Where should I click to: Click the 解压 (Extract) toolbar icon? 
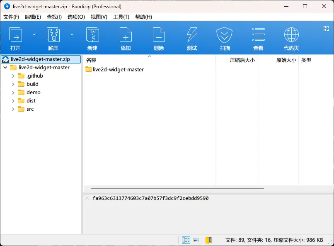tap(53, 35)
